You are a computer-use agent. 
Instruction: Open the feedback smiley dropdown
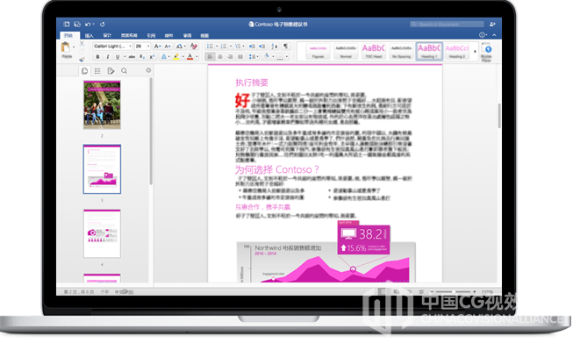click(483, 35)
